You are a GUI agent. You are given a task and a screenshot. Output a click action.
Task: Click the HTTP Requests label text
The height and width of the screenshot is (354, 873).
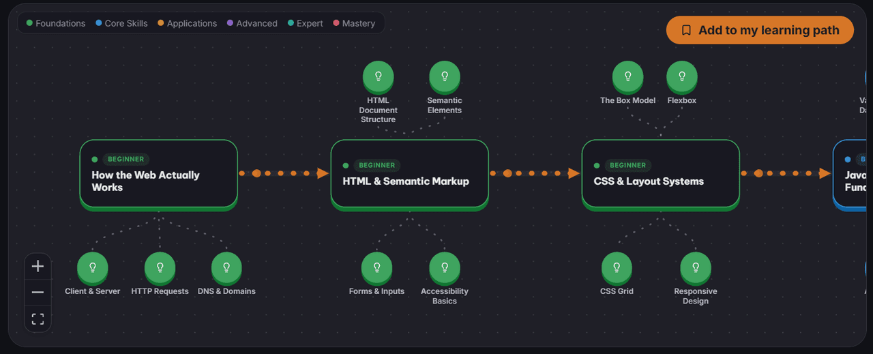pos(160,291)
